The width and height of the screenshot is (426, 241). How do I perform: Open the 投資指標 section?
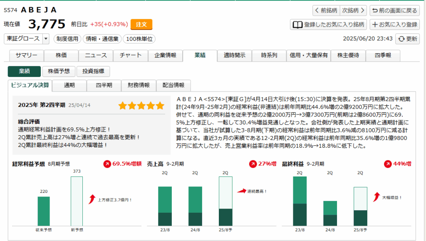(93, 72)
